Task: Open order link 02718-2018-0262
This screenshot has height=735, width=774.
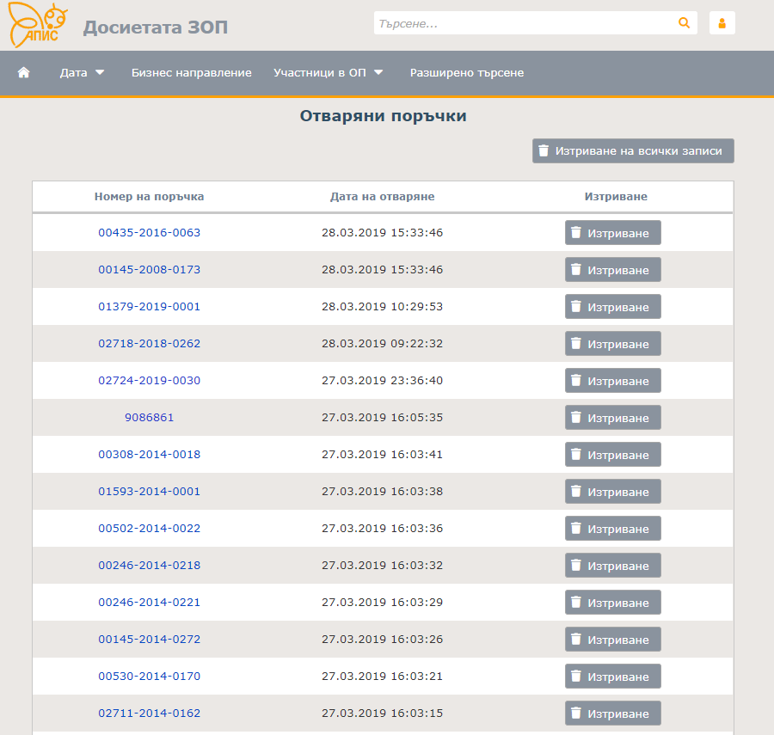Action: pos(149,344)
